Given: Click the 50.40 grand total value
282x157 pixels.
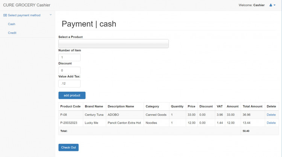Looking at the screenshot, I should pyautogui.click(x=246, y=131).
